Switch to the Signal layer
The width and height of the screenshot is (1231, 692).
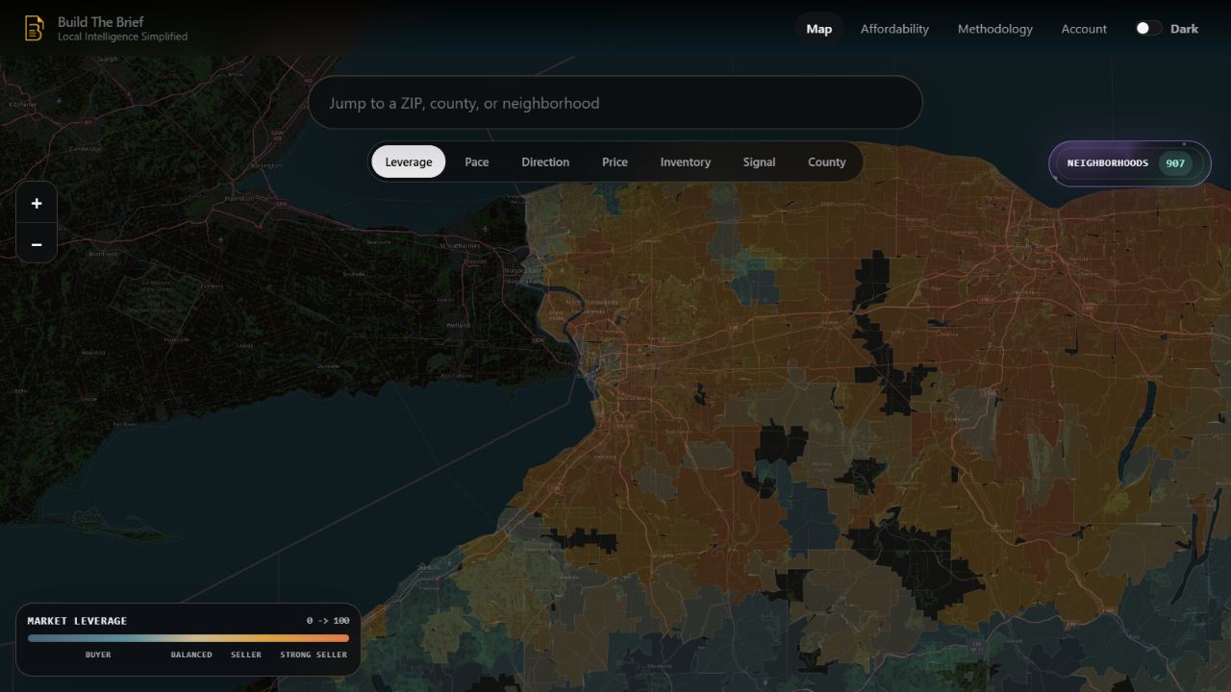pos(759,161)
